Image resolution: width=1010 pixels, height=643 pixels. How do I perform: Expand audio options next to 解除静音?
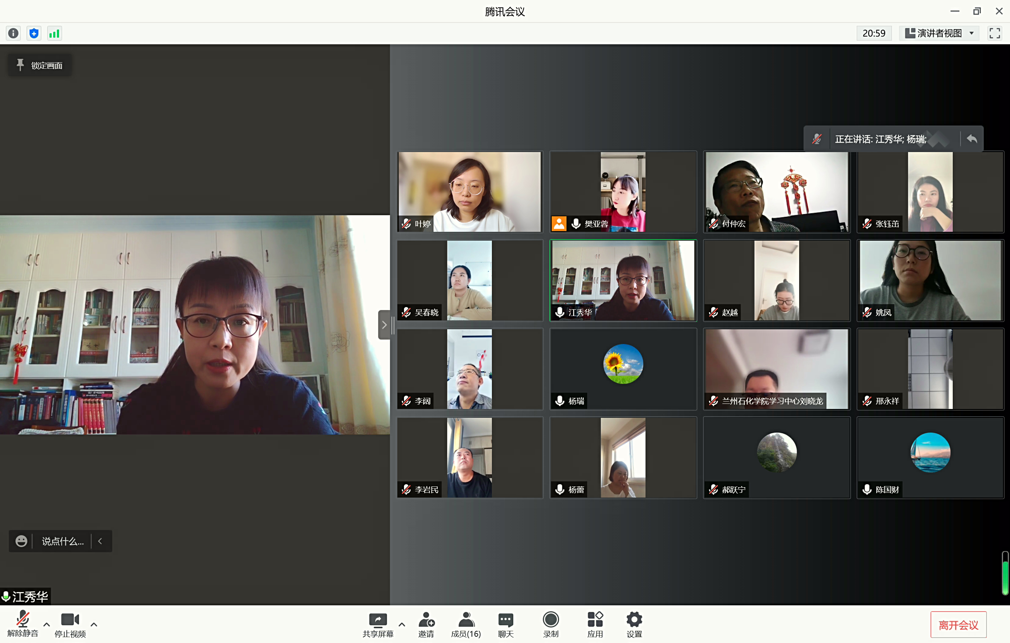[x=47, y=624]
